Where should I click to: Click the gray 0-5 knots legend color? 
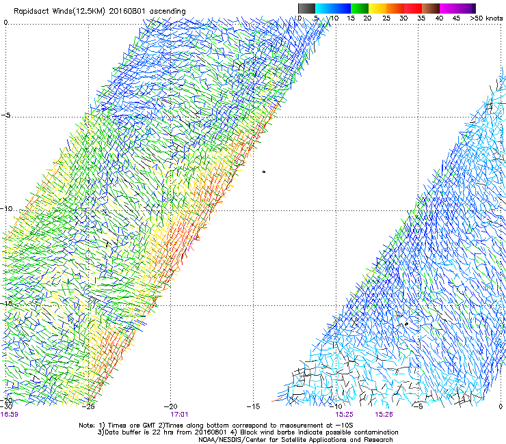point(306,8)
